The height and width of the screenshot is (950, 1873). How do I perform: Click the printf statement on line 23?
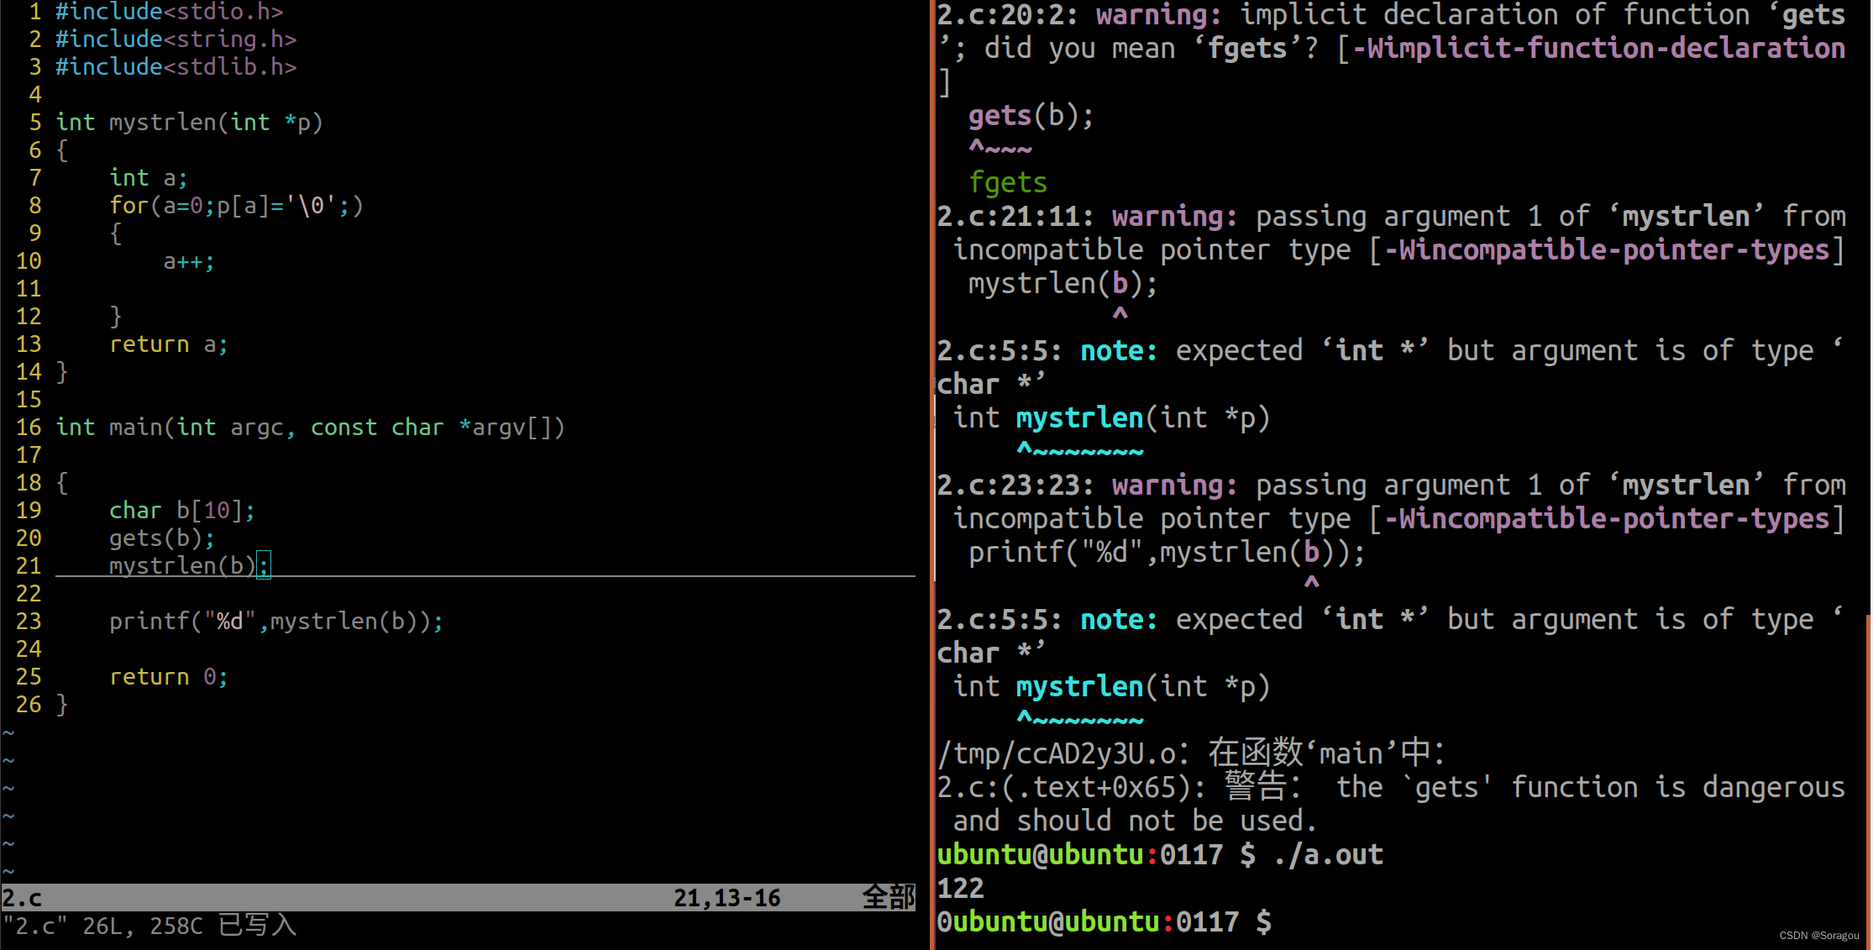[275, 621]
